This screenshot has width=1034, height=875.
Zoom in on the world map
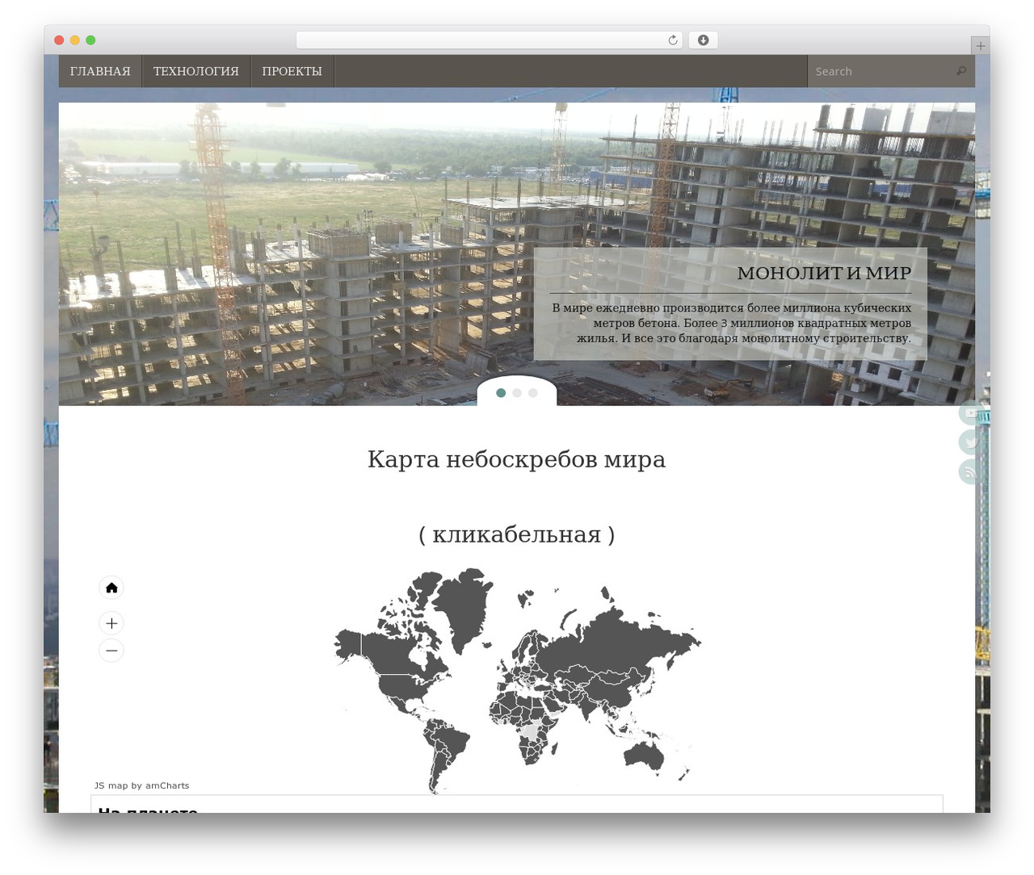coord(111,623)
